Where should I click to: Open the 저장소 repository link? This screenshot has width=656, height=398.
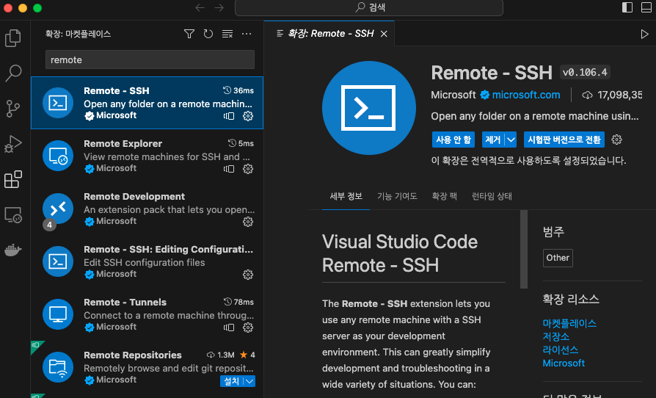pos(556,336)
